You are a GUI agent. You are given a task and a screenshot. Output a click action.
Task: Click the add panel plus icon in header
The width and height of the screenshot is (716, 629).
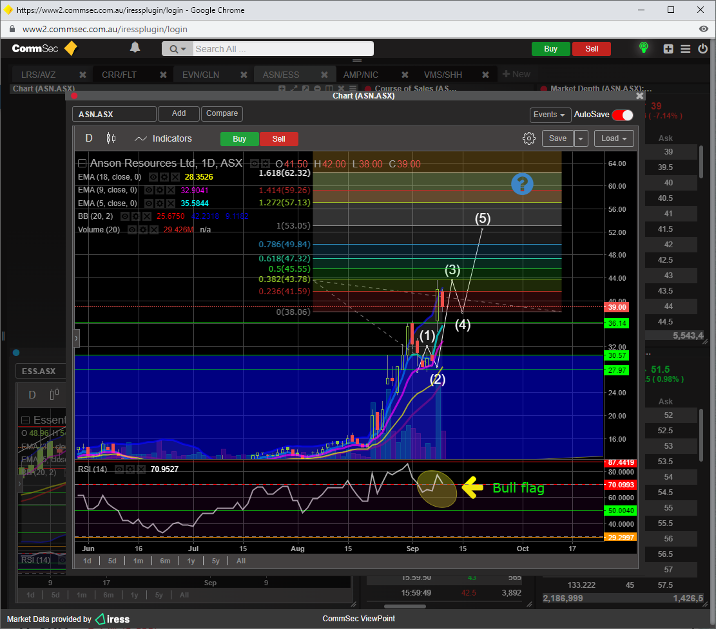point(668,49)
